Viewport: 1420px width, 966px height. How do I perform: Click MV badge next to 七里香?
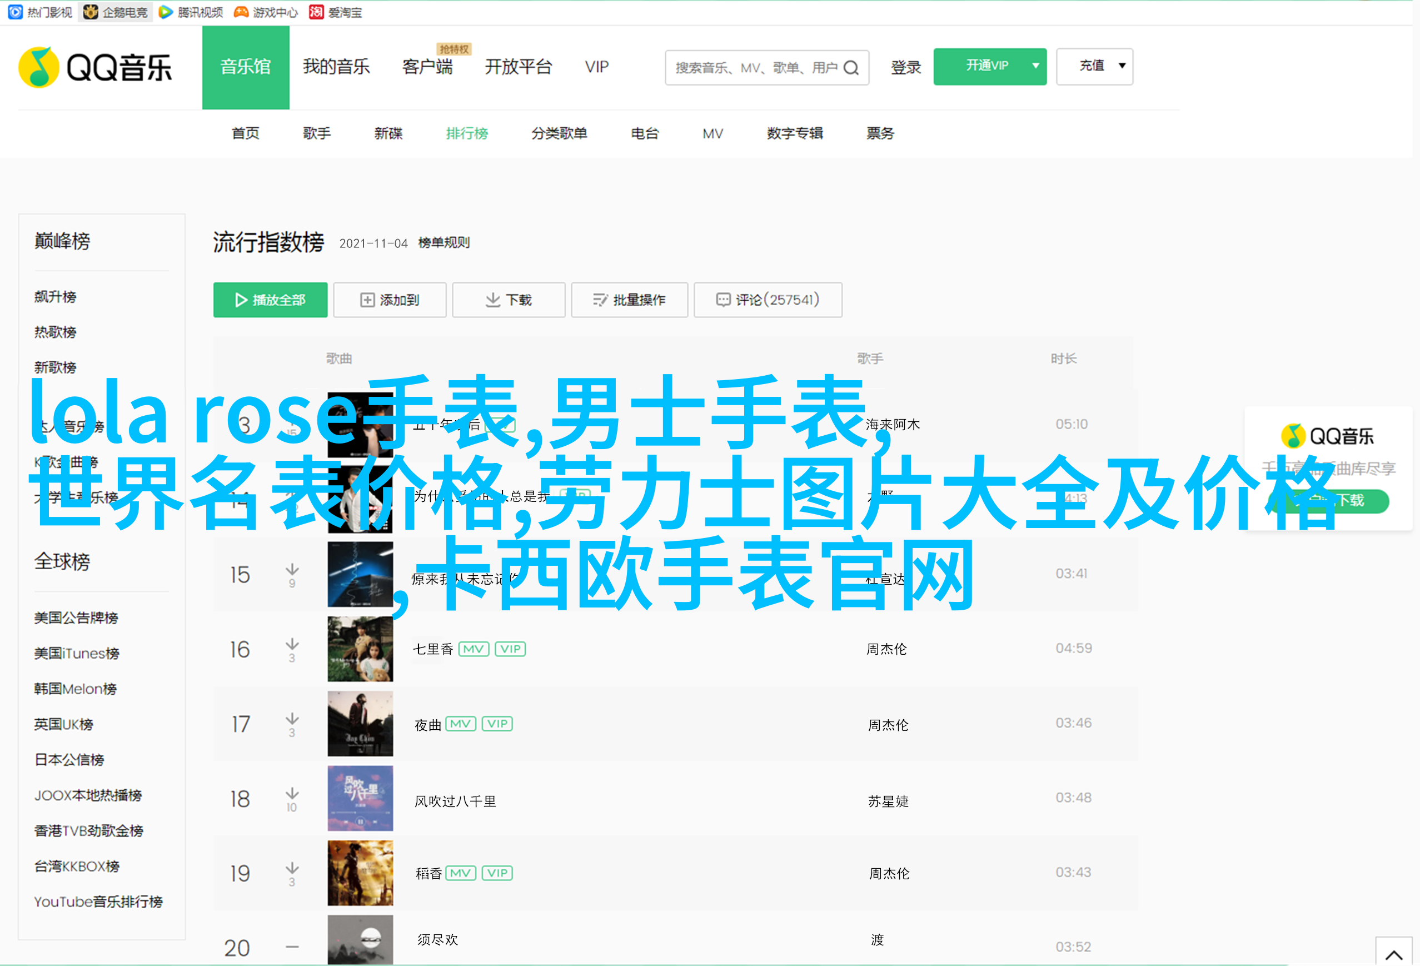tap(474, 649)
